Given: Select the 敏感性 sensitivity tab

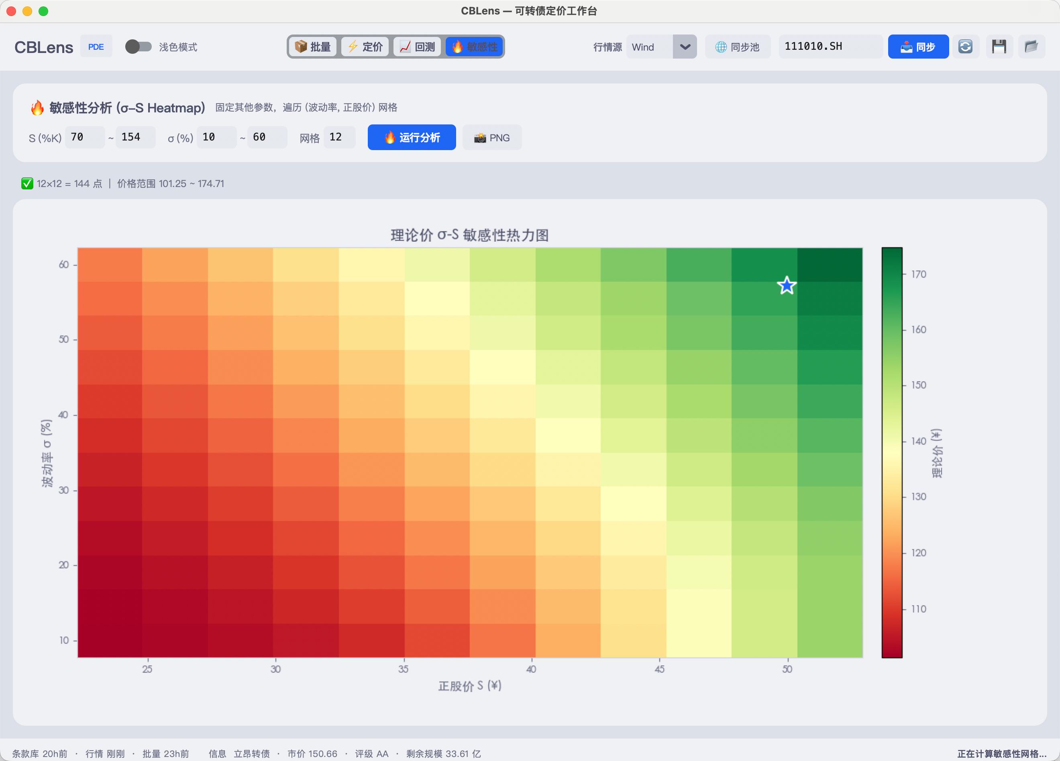Looking at the screenshot, I should click(x=474, y=47).
